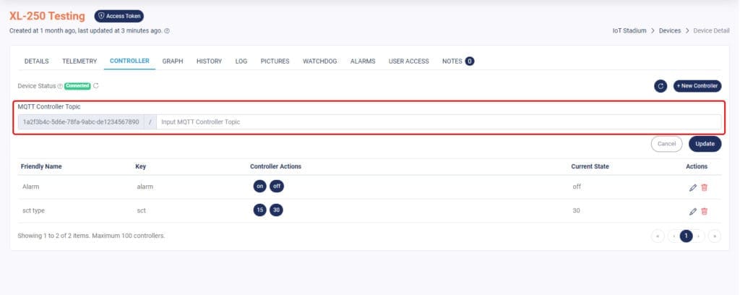Click the info icon after last updated text

(x=168, y=31)
